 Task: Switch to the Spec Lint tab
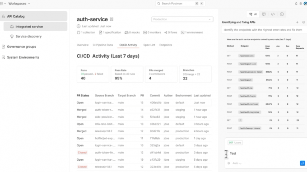click(149, 45)
